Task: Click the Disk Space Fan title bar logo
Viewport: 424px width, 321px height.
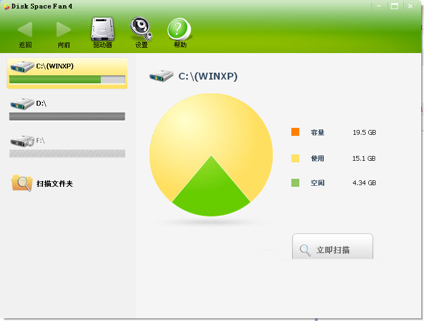Action: tap(6, 6)
